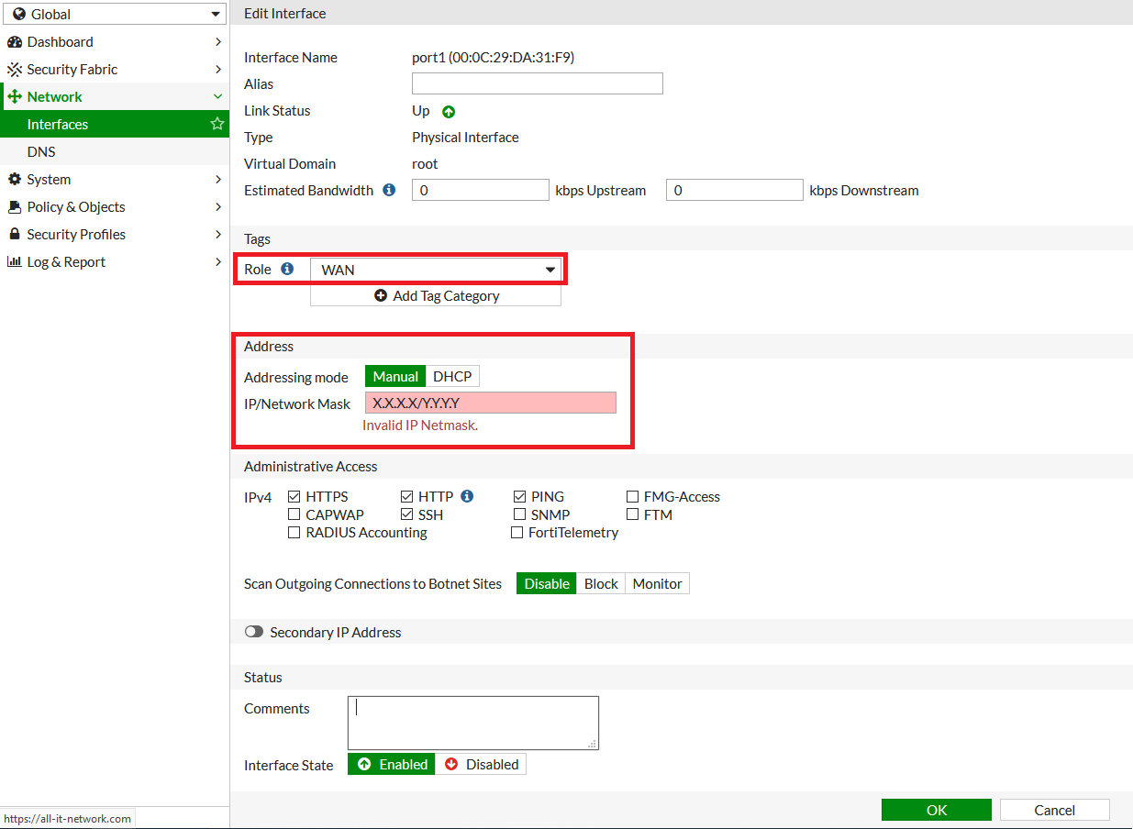This screenshot has width=1133, height=829.
Task: Click the info icon next to Role
Action: [x=287, y=269]
